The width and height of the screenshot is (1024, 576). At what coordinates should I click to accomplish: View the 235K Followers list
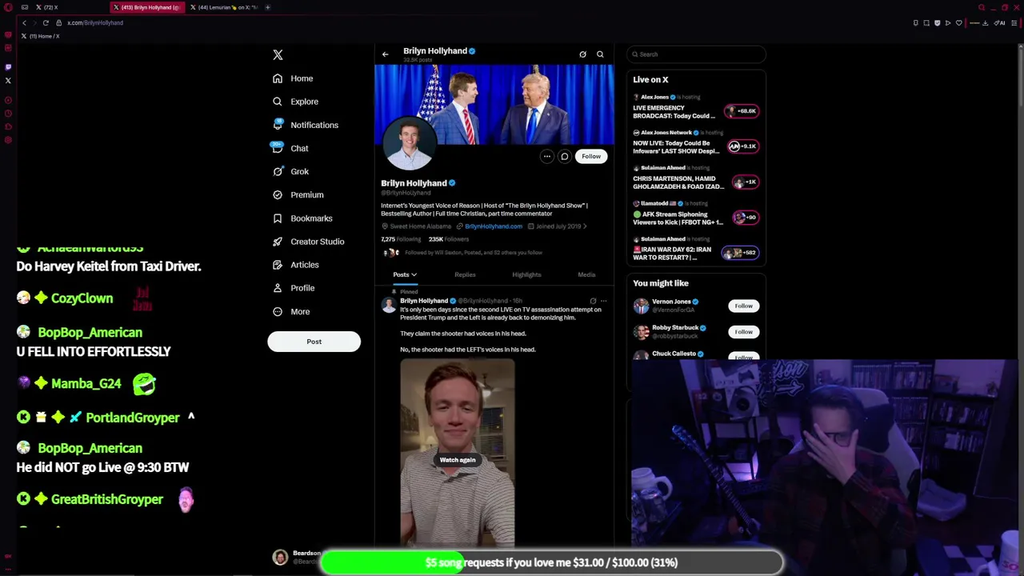click(448, 239)
